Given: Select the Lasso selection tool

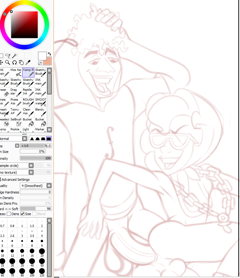Looking at the screenshot, I should point(8,56).
